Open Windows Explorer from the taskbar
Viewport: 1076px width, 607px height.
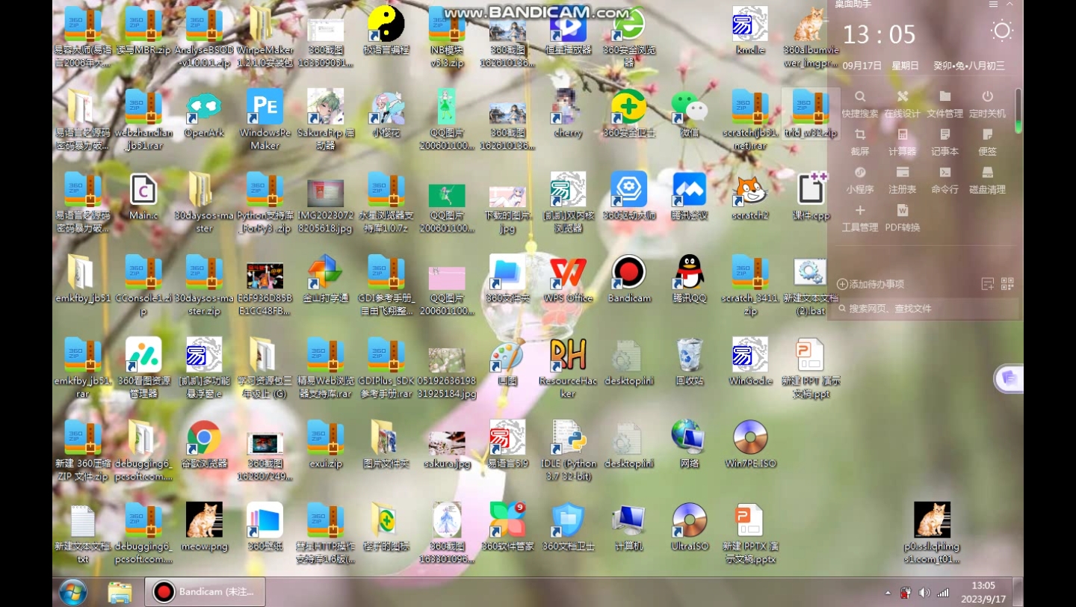tap(120, 593)
